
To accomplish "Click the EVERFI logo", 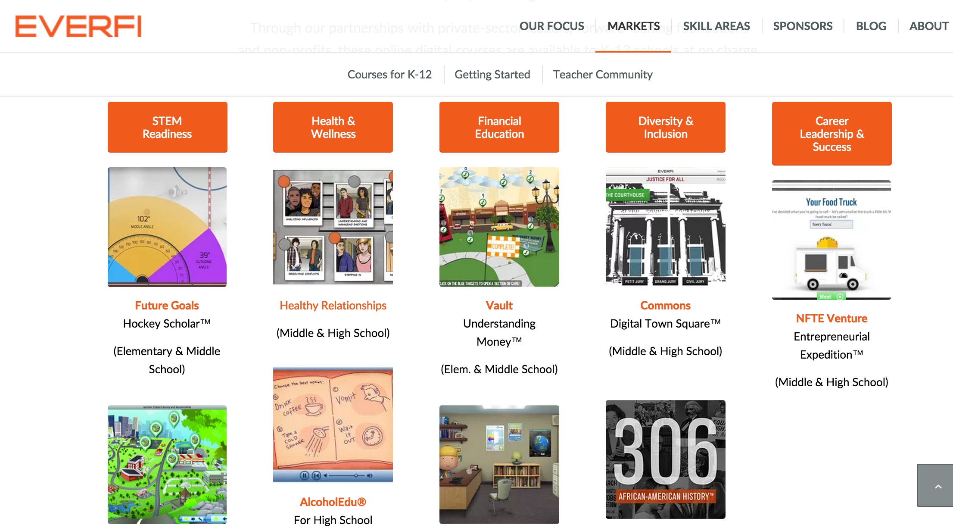I will coord(78,26).
